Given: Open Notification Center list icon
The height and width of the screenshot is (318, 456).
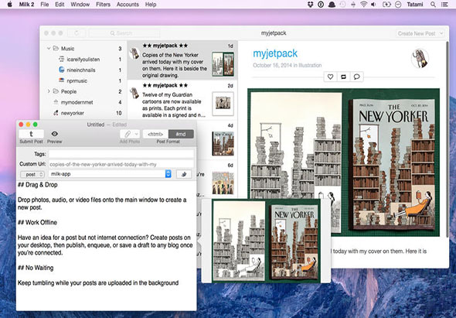Looking at the screenshot, I should [444, 5].
